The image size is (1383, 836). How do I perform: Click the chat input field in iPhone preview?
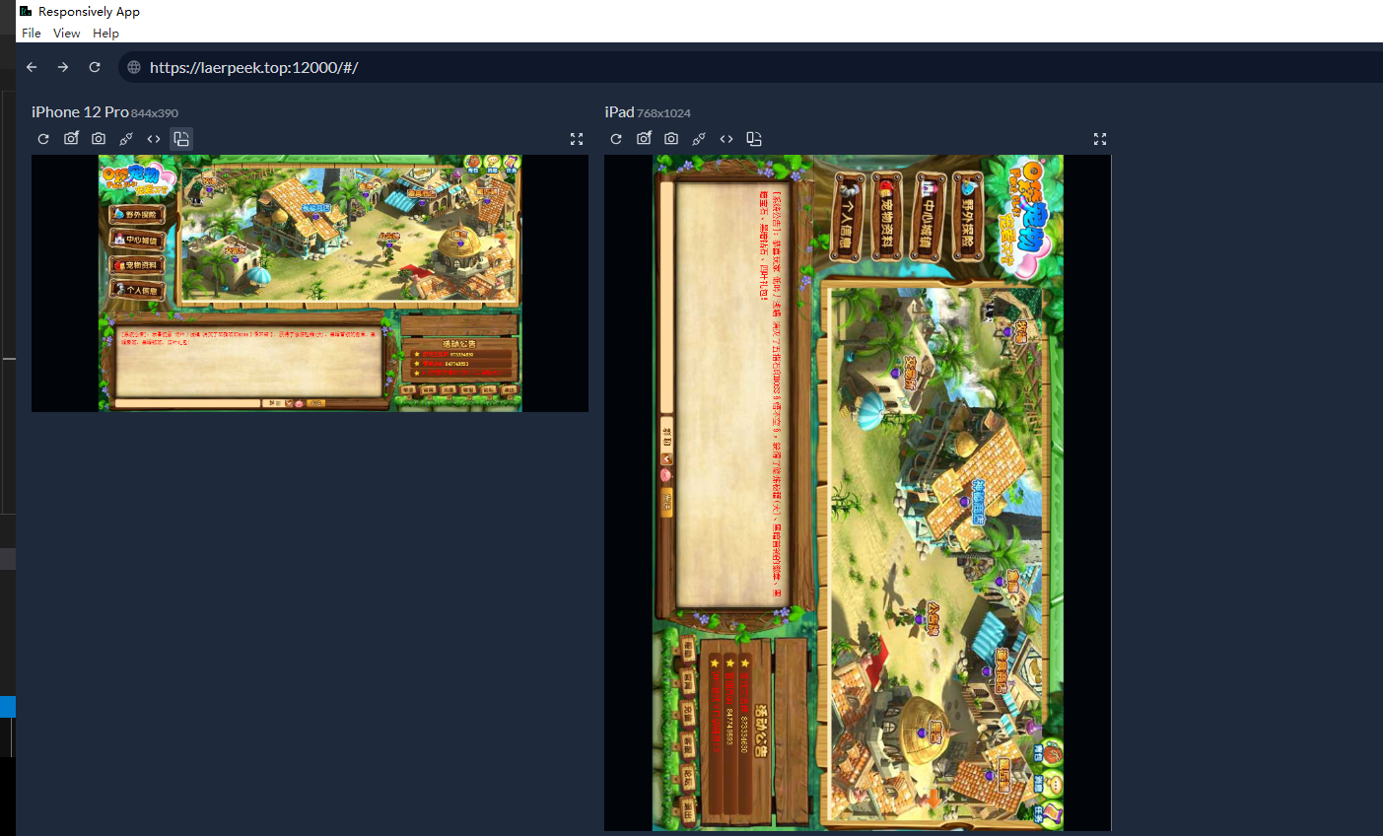click(x=187, y=403)
